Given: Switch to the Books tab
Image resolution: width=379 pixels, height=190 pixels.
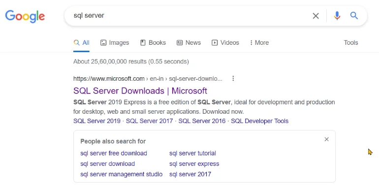Looking at the screenshot, I should [x=153, y=43].
